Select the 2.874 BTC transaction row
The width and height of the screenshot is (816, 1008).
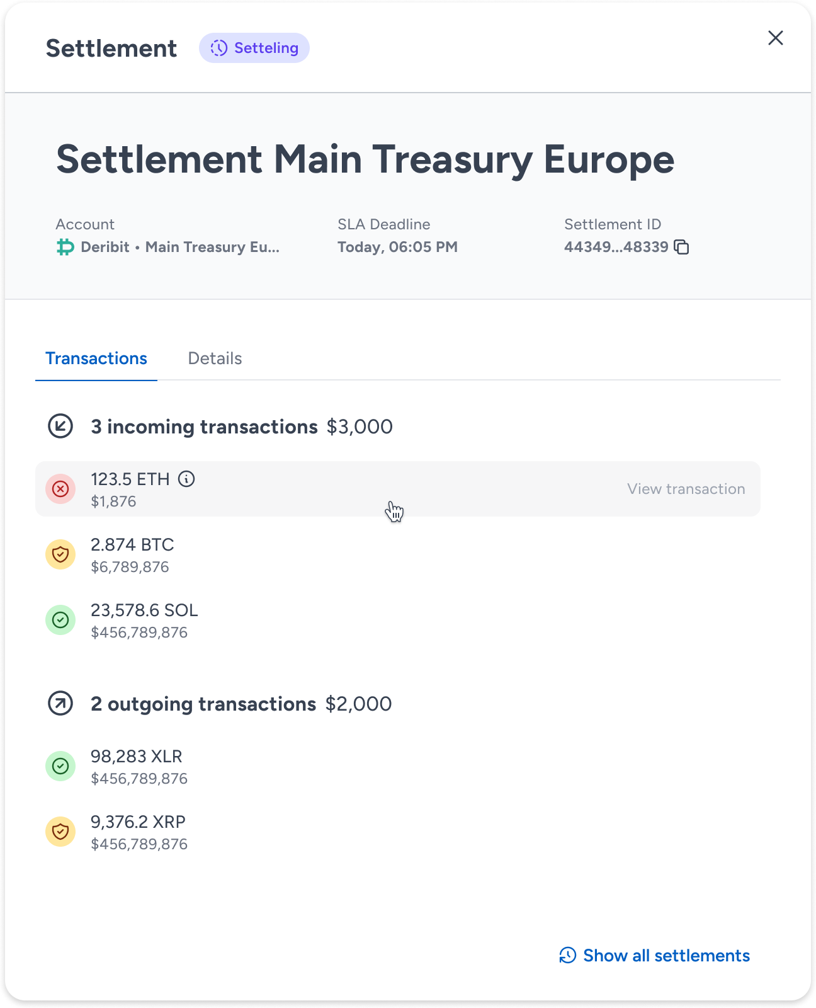pyautogui.click(x=398, y=554)
